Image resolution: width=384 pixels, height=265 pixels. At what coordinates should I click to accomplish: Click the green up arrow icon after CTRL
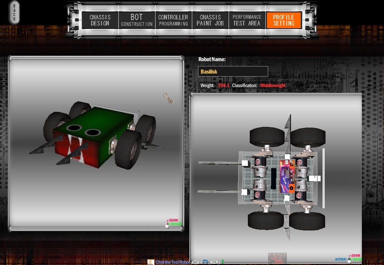point(223,262)
